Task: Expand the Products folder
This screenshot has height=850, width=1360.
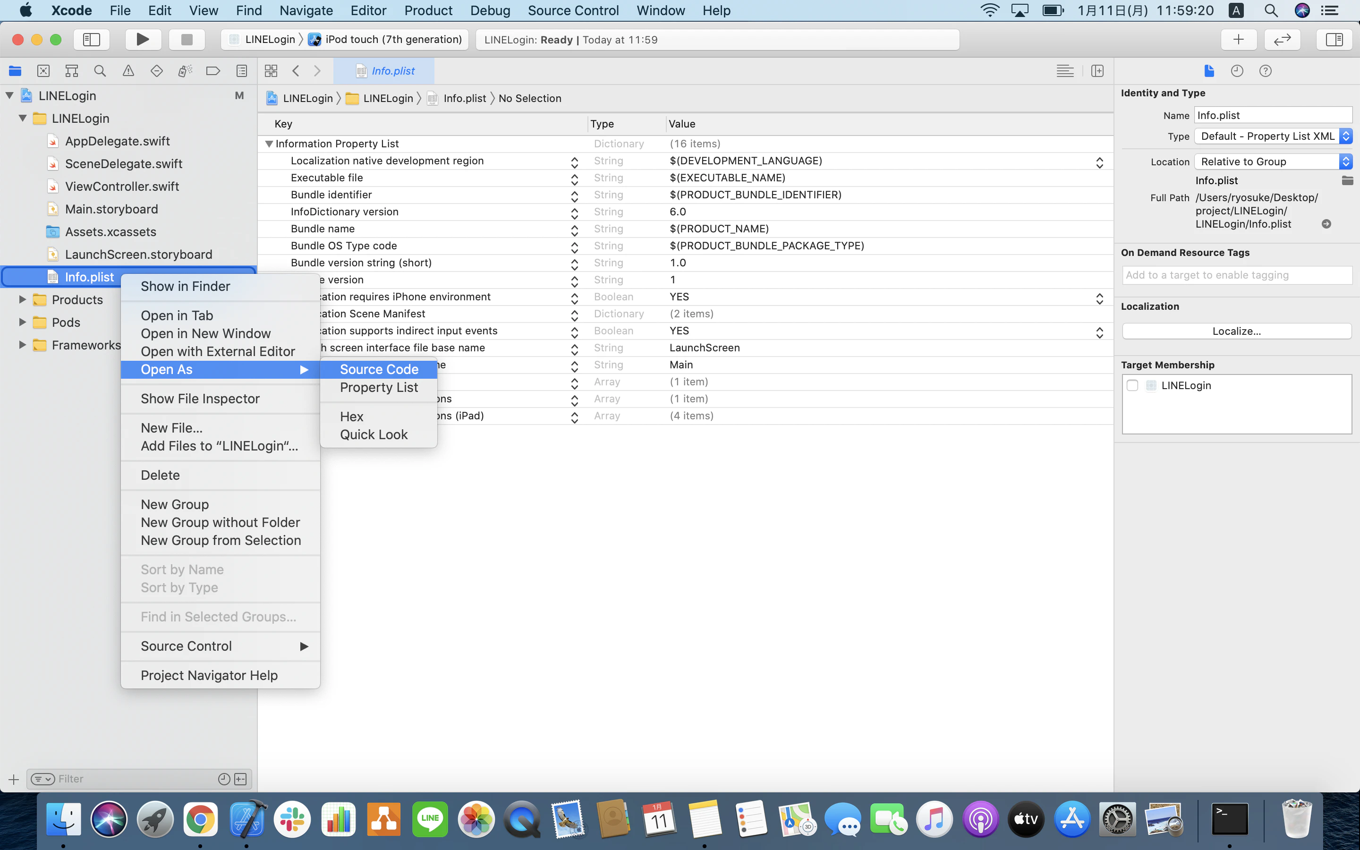Action: [23, 300]
